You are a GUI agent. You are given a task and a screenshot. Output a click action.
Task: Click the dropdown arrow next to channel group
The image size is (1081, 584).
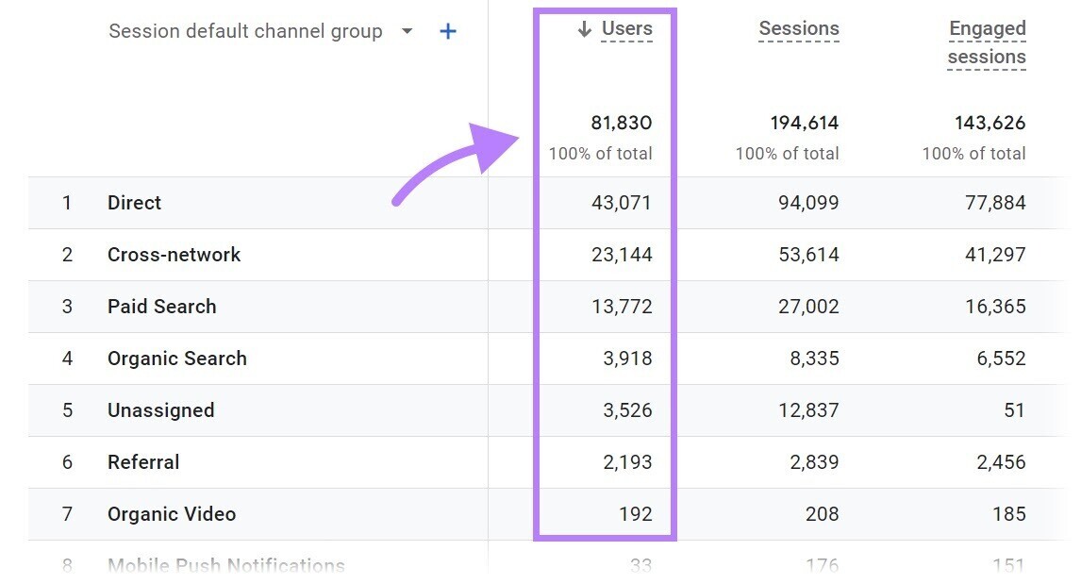tap(407, 31)
